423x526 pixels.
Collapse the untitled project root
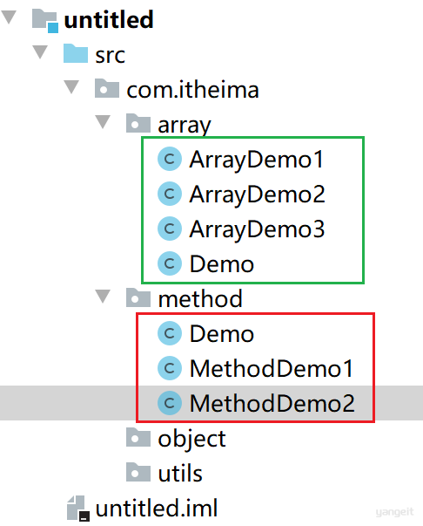(9, 17)
